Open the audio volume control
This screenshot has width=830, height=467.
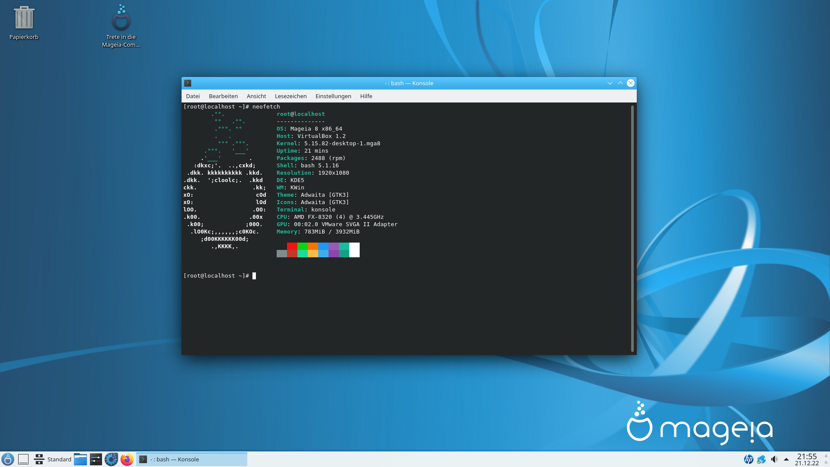(774, 459)
